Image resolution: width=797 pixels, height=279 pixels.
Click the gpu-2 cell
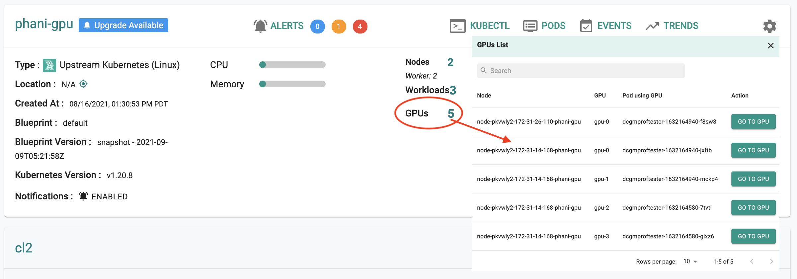601,208
